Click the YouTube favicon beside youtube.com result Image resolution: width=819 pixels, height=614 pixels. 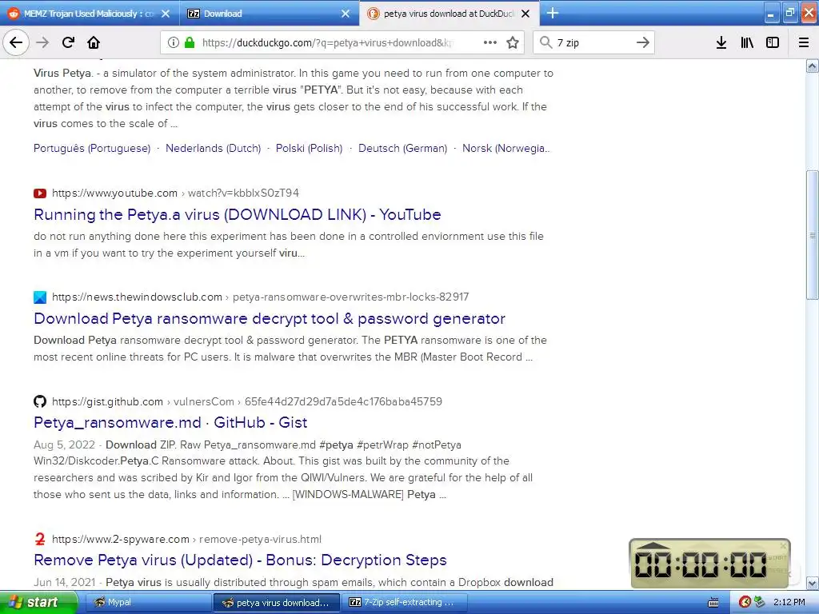tap(40, 193)
